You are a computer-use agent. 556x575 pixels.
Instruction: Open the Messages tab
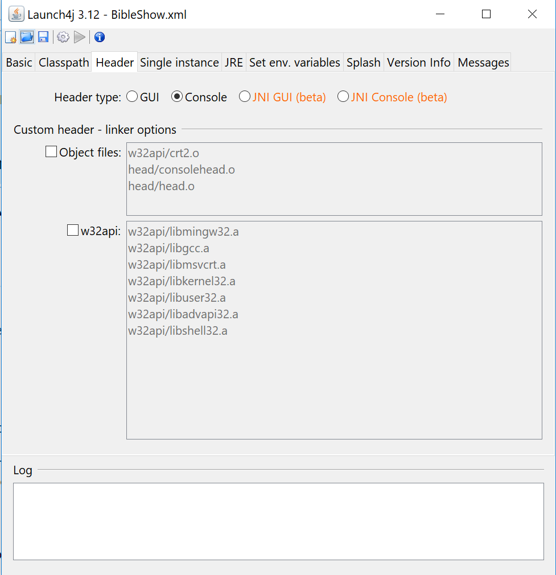pyautogui.click(x=483, y=63)
